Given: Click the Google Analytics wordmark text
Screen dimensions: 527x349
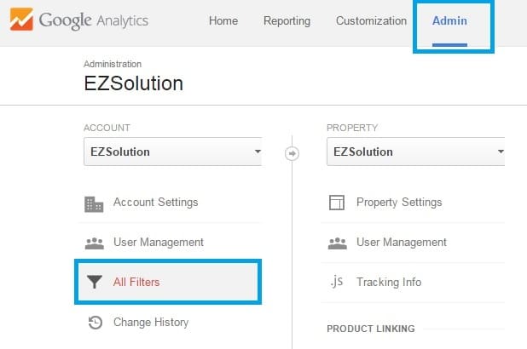Looking at the screenshot, I should (x=94, y=20).
